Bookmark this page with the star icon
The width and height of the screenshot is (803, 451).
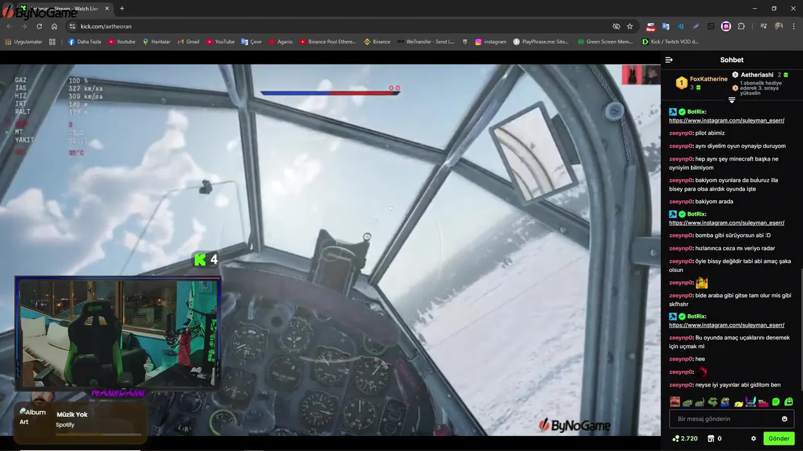coord(630,26)
